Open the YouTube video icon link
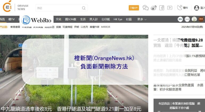Viewport: 205px width, 112px height. [170, 8]
